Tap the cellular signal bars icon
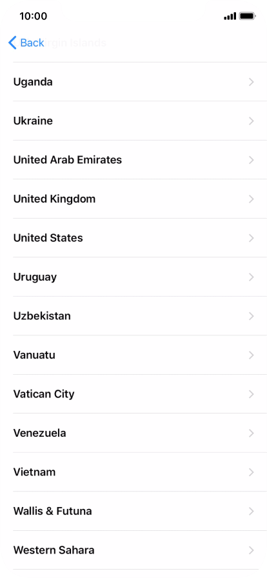The height and width of the screenshot is (578, 267). point(230,16)
